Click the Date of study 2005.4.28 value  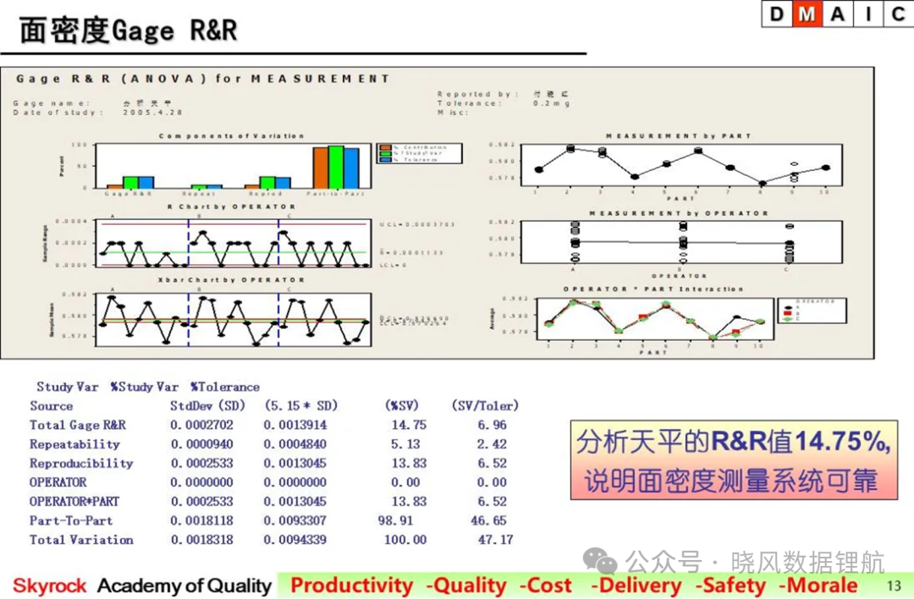tap(152, 113)
